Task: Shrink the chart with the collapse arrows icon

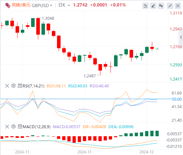Action: coord(170,6)
